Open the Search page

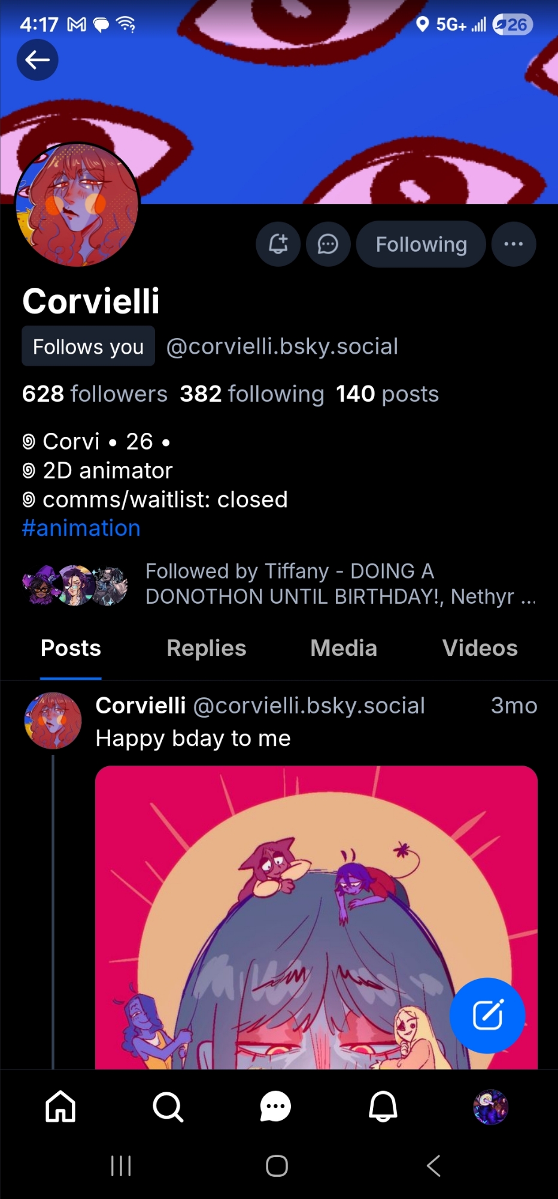click(x=168, y=1107)
